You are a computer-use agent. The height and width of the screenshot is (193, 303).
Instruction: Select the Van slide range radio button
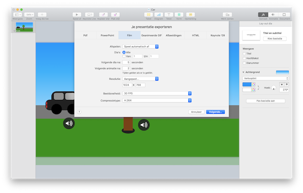(124, 56)
